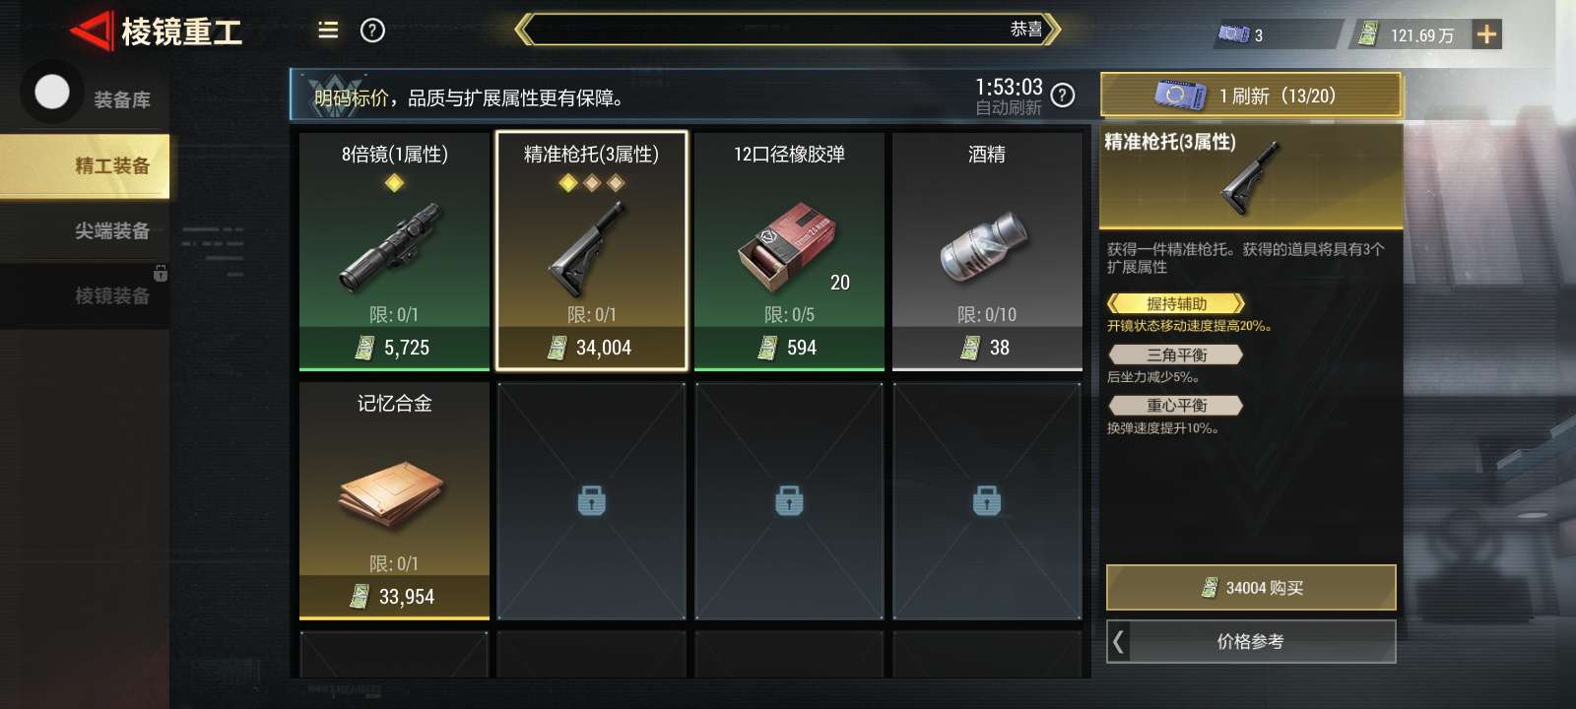The width and height of the screenshot is (1576, 709).
Task: Tap the refresh ticket counter showing 3
Action: 1243,34
